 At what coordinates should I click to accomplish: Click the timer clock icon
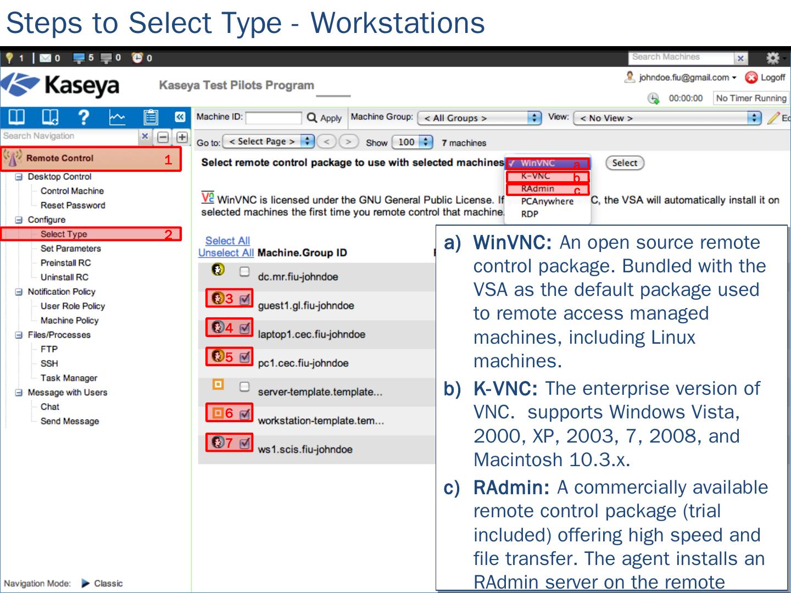coord(653,98)
